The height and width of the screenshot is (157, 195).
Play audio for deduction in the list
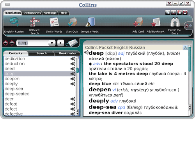[x=73, y=64]
